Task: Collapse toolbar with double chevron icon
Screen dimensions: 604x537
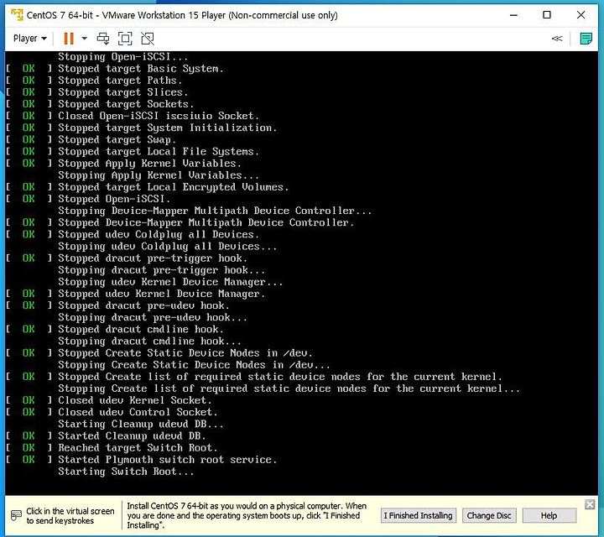Action: tap(557, 39)
